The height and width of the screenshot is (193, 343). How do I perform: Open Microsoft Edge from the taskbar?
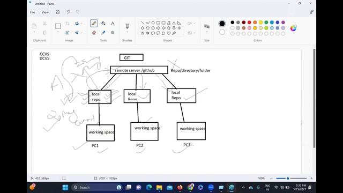point(149,188)
